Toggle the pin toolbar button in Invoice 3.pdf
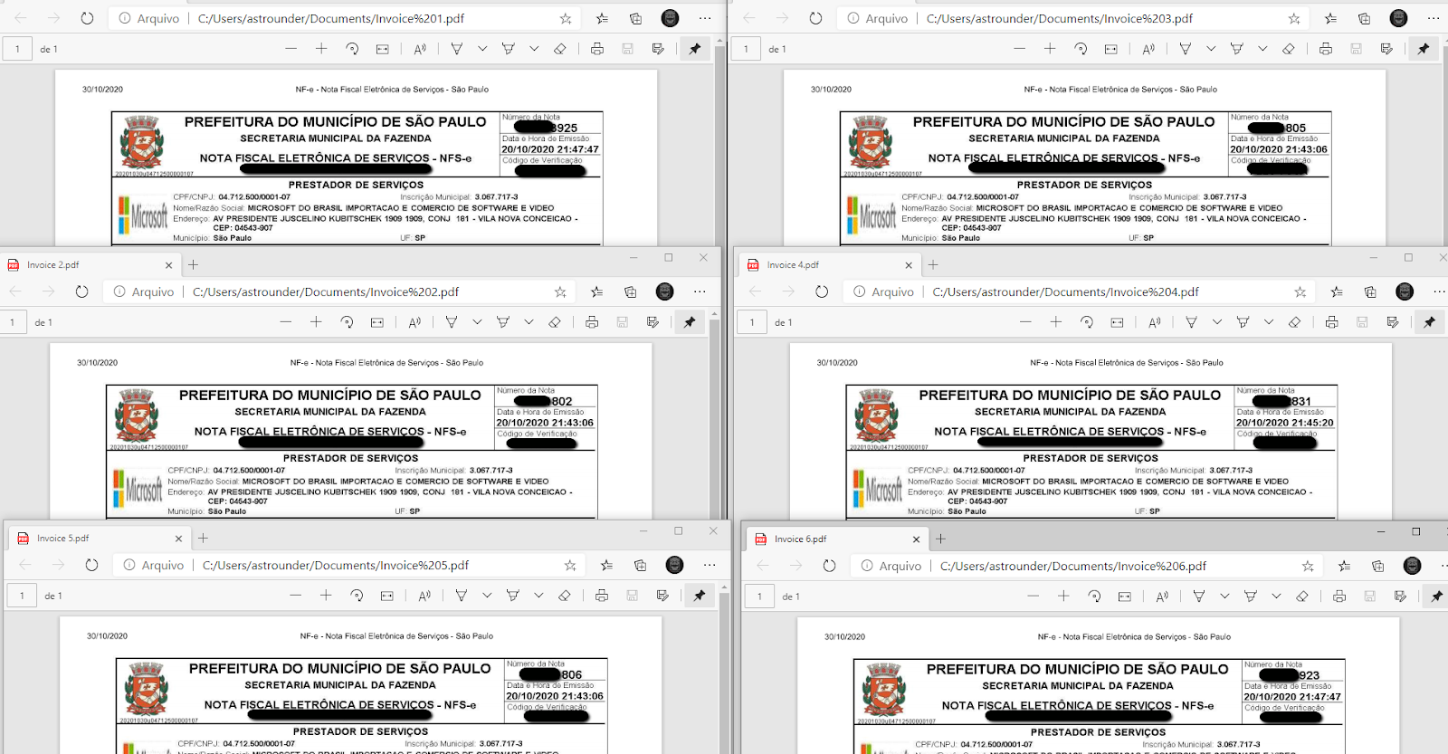The width and height of the screenshot is (1448, 754). coord(1424,49)
